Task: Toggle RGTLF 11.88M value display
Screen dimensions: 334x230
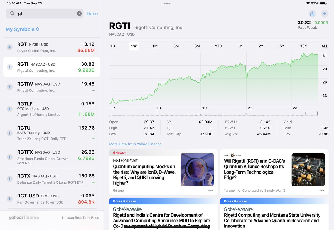Action: pyautogui.click(x=86, y=114)
